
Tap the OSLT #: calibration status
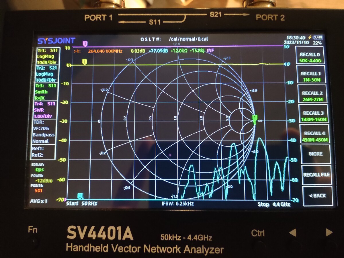click(x=150, y=39)
